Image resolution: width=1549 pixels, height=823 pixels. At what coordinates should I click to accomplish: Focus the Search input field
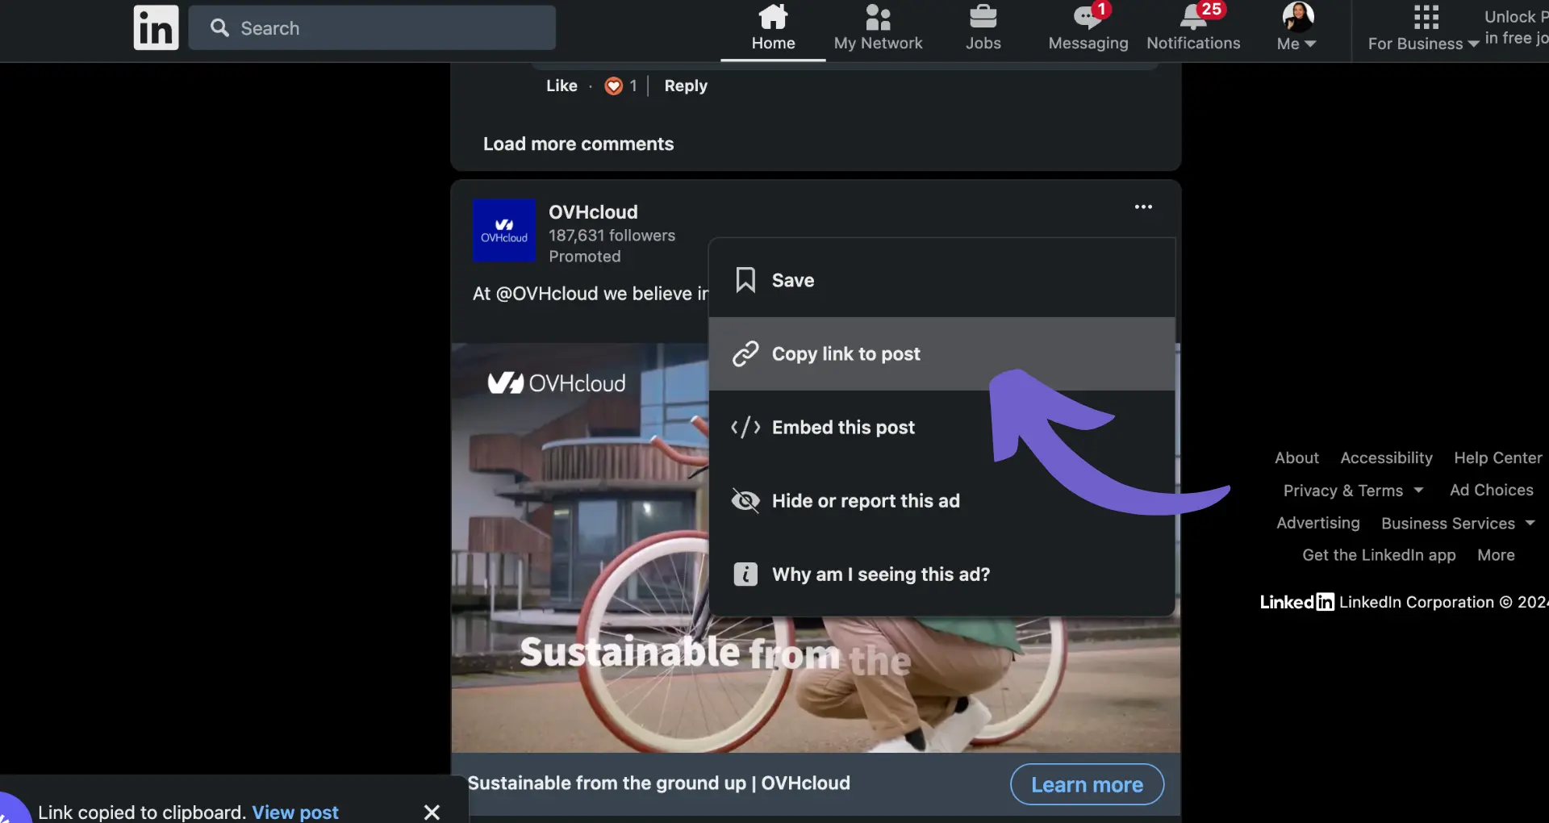(372, 28)
